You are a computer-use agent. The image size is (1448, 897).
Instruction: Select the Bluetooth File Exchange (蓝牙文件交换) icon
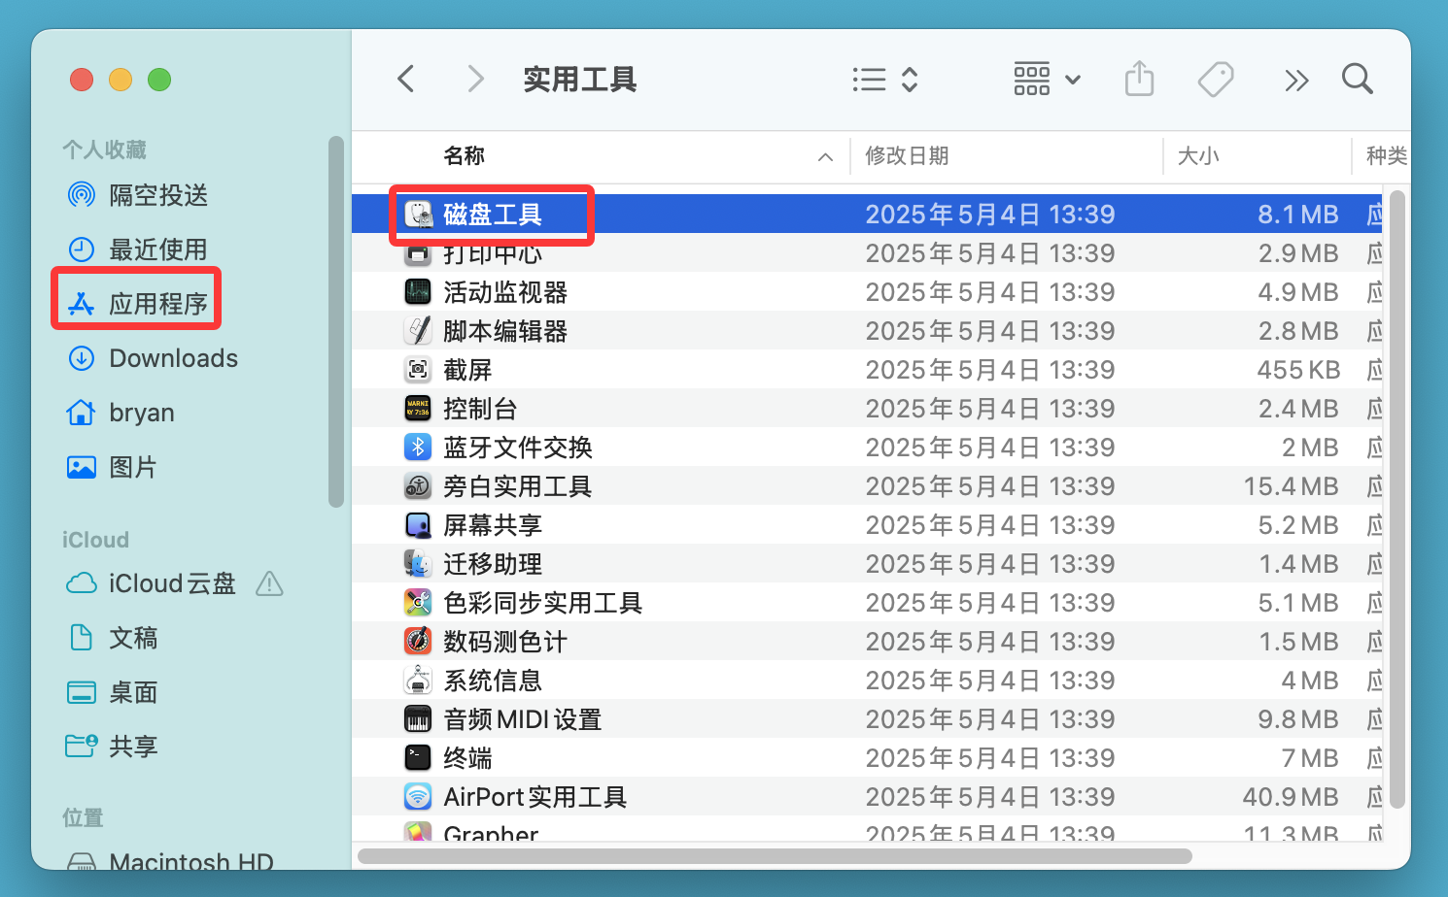(x=418, y=447)
